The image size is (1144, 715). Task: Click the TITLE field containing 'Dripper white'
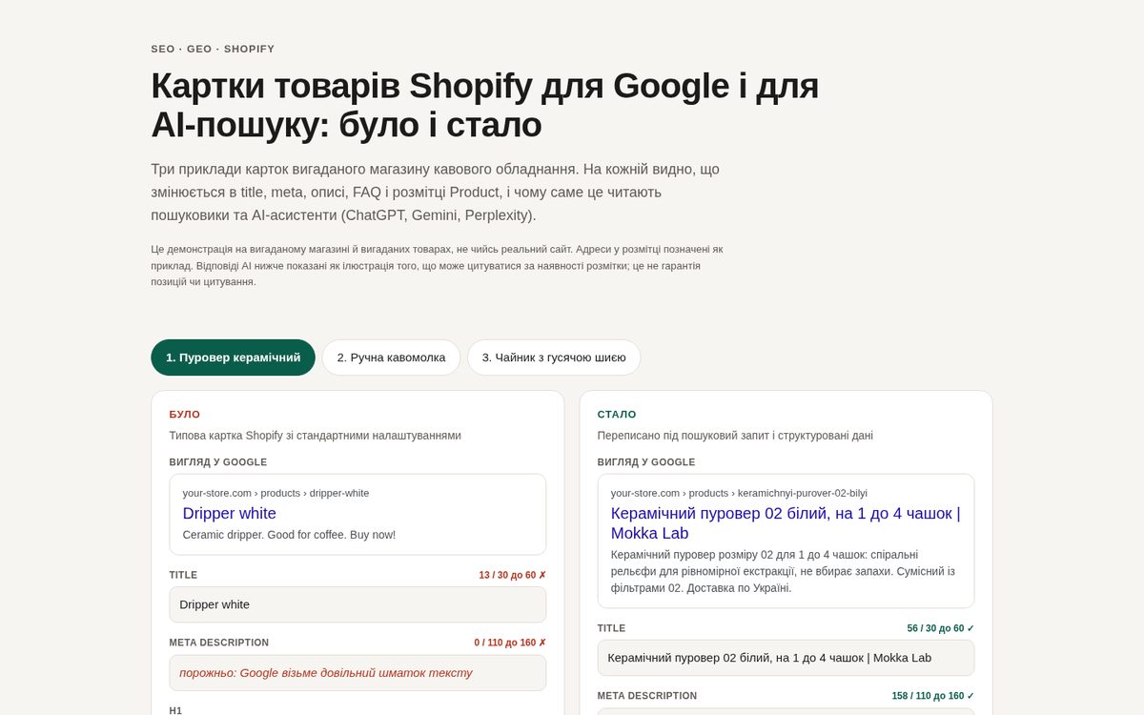tap(357, 604)
